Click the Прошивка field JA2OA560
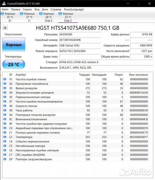 80,34
